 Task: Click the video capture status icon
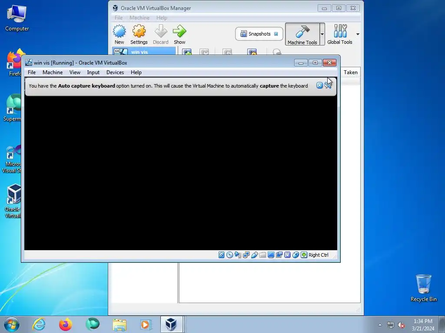coord(279,255)
